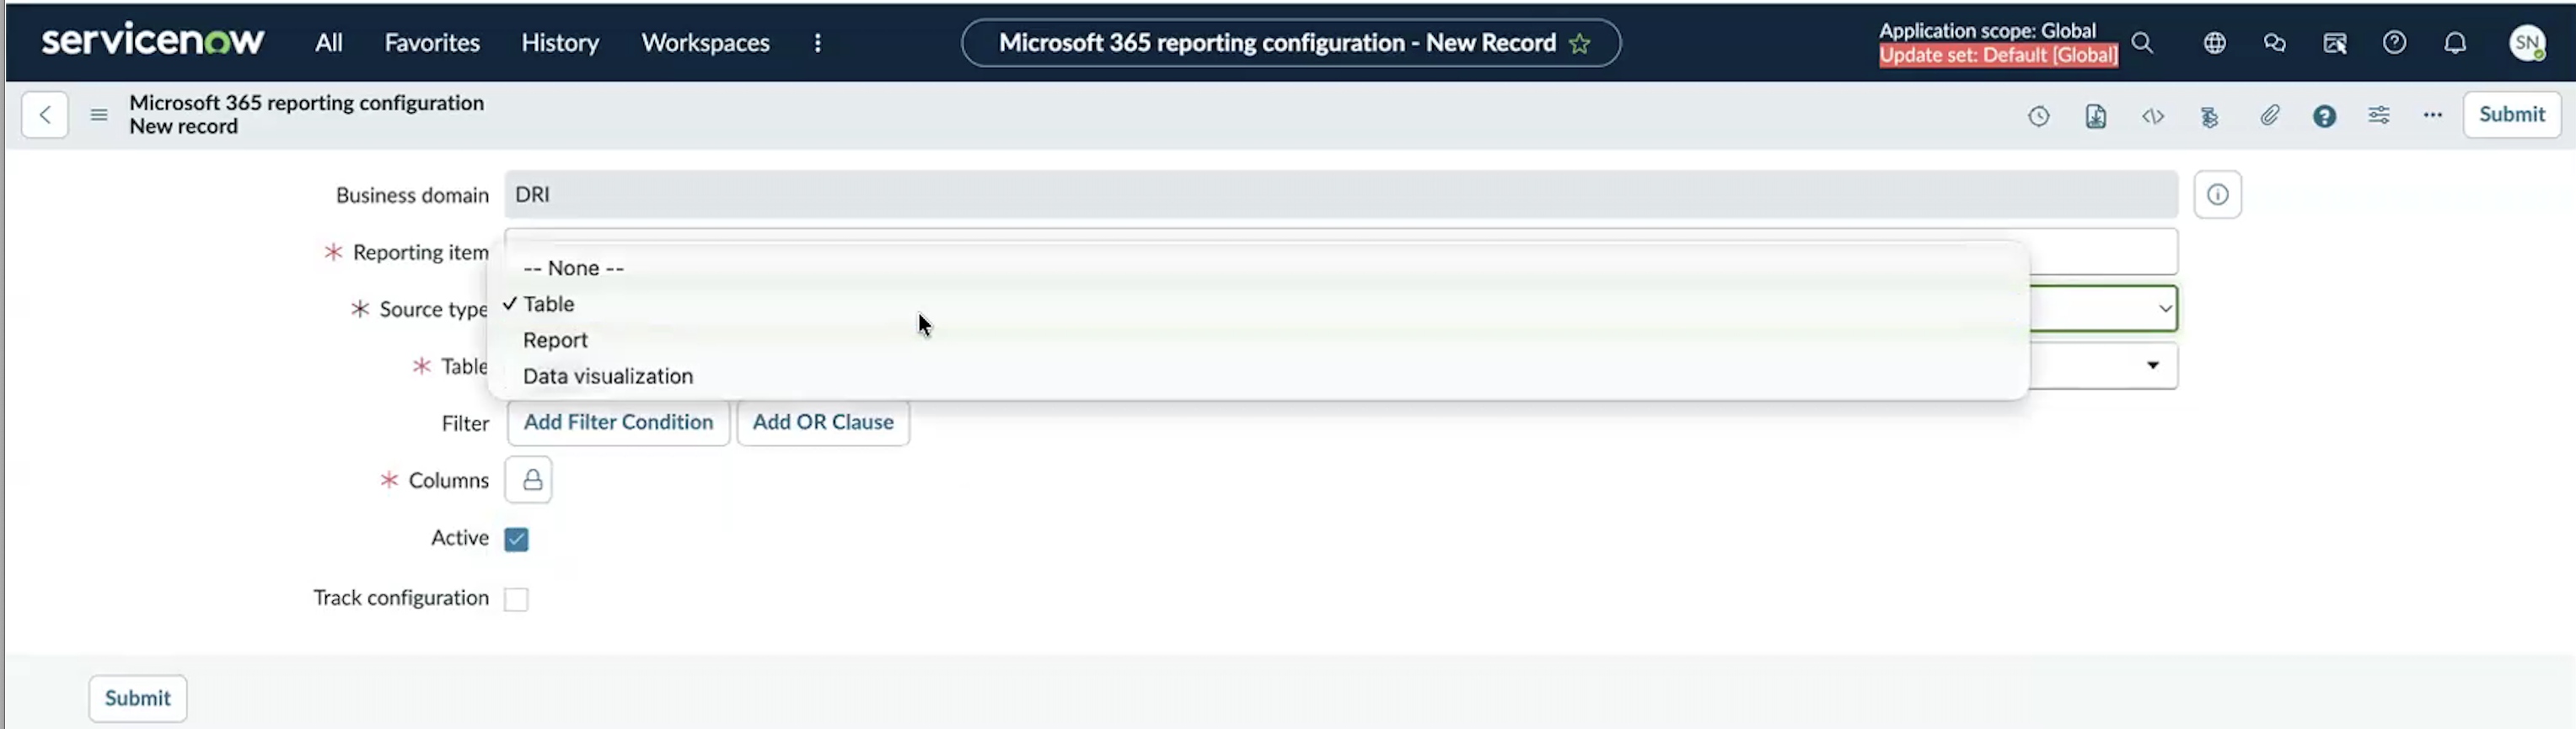Click the ServiceNow logo

click(153, 41)
